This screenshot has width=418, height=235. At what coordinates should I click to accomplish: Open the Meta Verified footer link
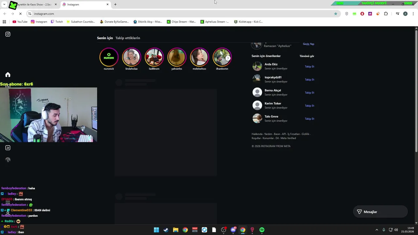288,138
